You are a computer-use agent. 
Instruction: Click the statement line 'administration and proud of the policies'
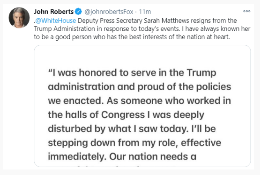point(140,87)
